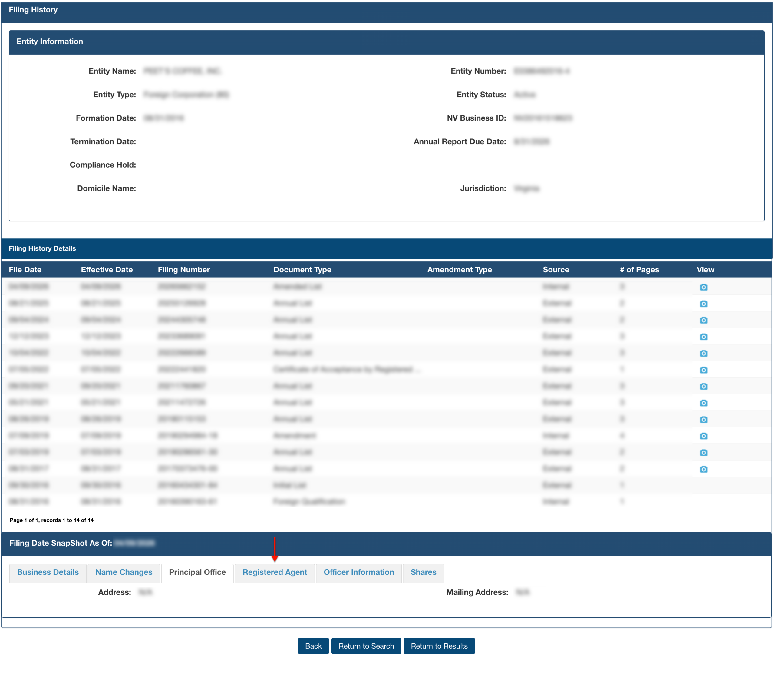This screenshot has height=675, width=775.
Task: Click the 'Entity Status:' label
Action: [x=481, y=95]
